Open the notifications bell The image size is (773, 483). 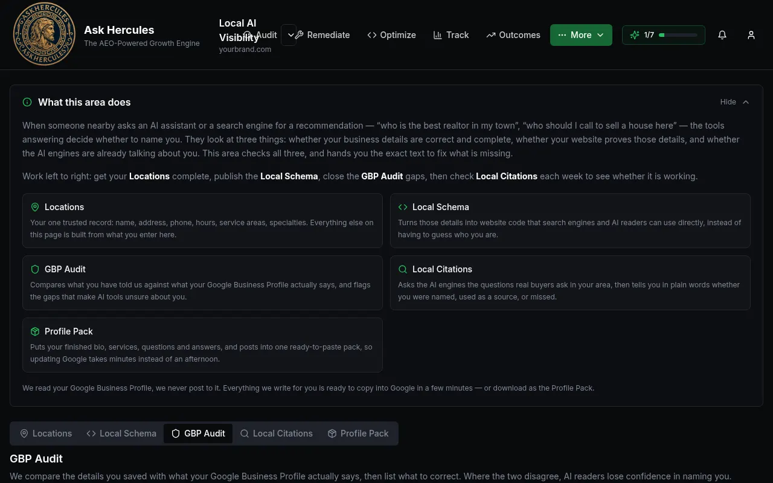722,35
